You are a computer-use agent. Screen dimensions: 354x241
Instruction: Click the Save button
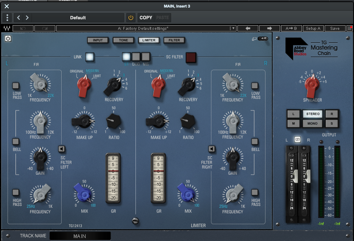coord(335,28)
